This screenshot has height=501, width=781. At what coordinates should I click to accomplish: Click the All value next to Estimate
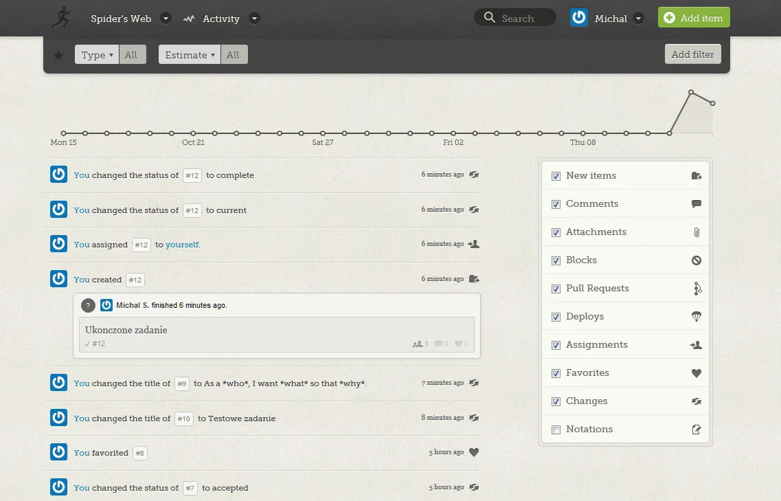pos(234,55)
